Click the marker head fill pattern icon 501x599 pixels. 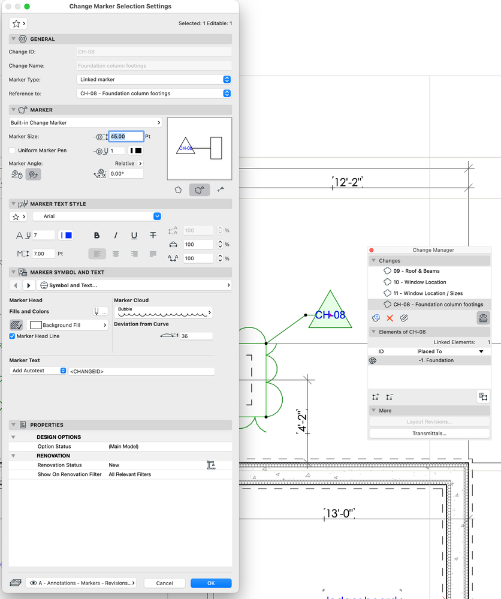click(x=16, y=325)
